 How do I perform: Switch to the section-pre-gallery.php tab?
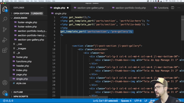90,8
